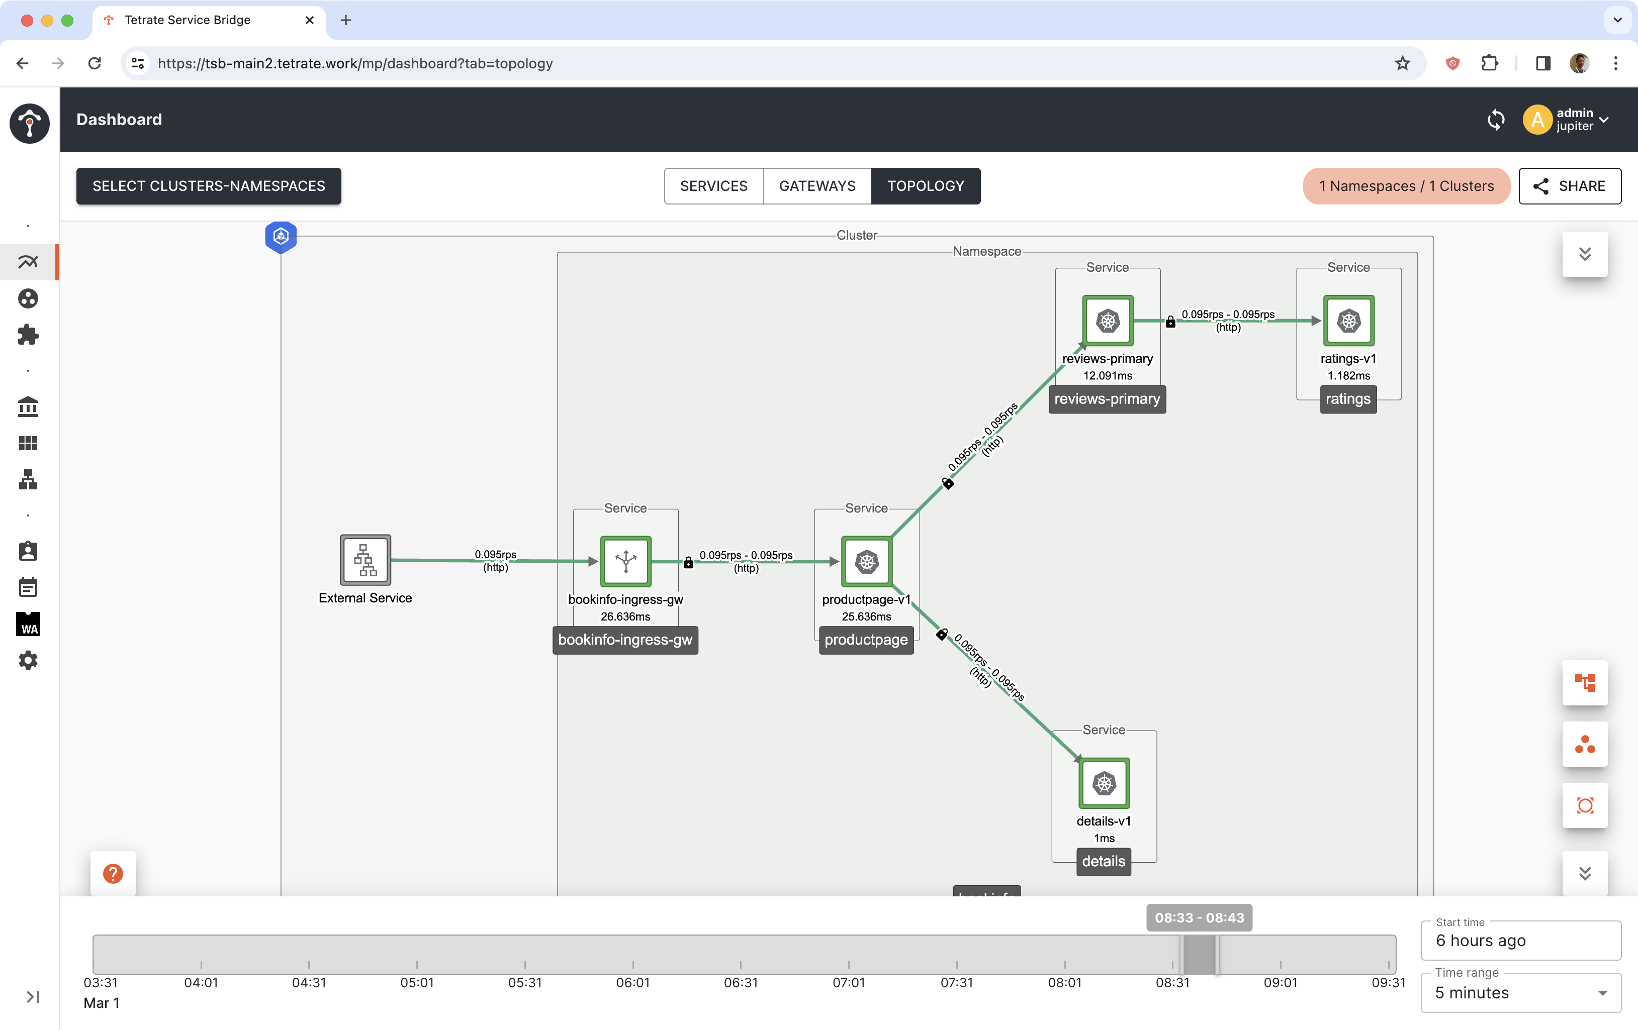Open the admin jupiter user dropdown
Image resolution: width=1638 pixels, height=1030 pixels.
(1566, 120)
